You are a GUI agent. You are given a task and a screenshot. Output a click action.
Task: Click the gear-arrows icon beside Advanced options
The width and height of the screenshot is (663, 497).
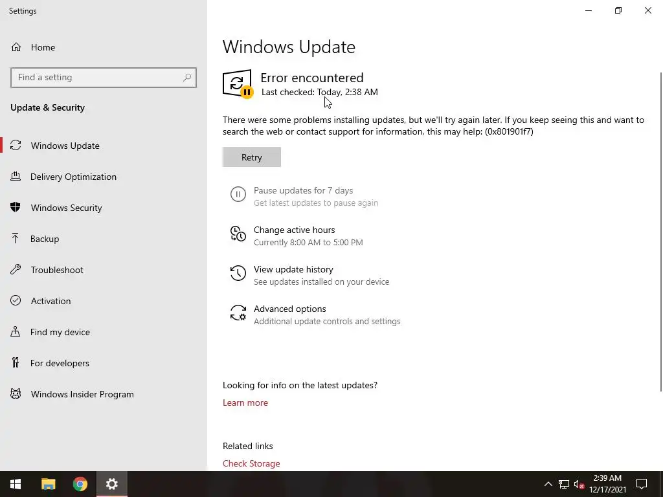[x=238, y=313]
